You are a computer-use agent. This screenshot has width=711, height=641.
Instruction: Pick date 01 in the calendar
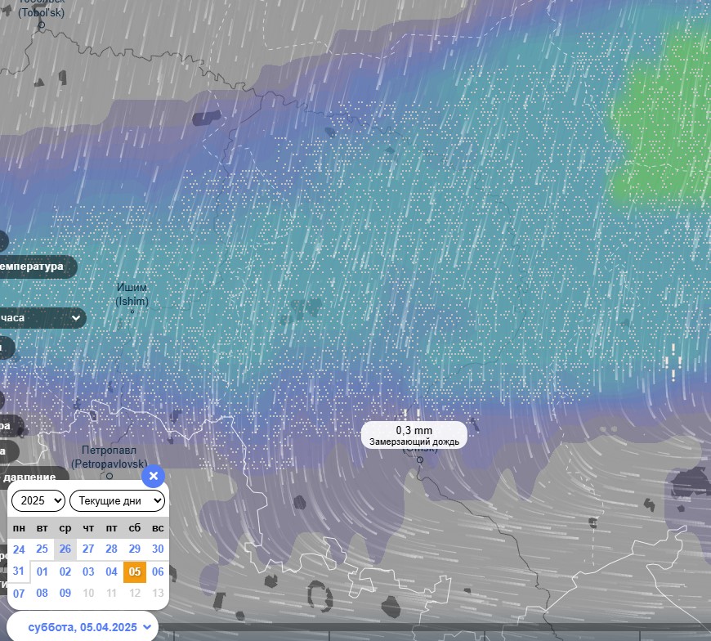pyautogui.click(x=42, y=572)
